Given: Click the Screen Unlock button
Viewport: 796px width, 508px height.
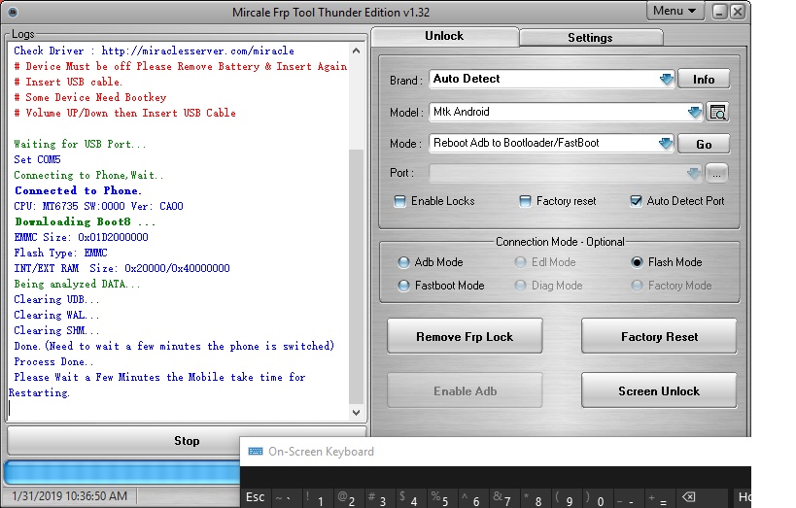Looking at the screenshot, I should point(659,390).
